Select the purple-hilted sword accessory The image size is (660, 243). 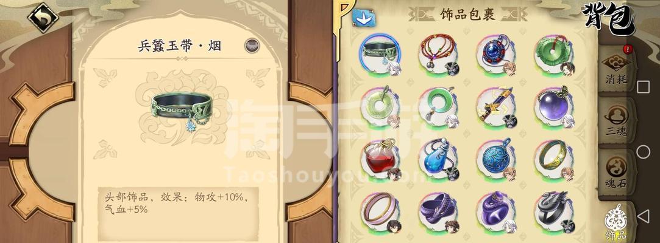point(497,108)
